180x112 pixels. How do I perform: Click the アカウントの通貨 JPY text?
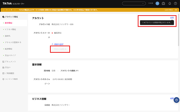(69, 71)
